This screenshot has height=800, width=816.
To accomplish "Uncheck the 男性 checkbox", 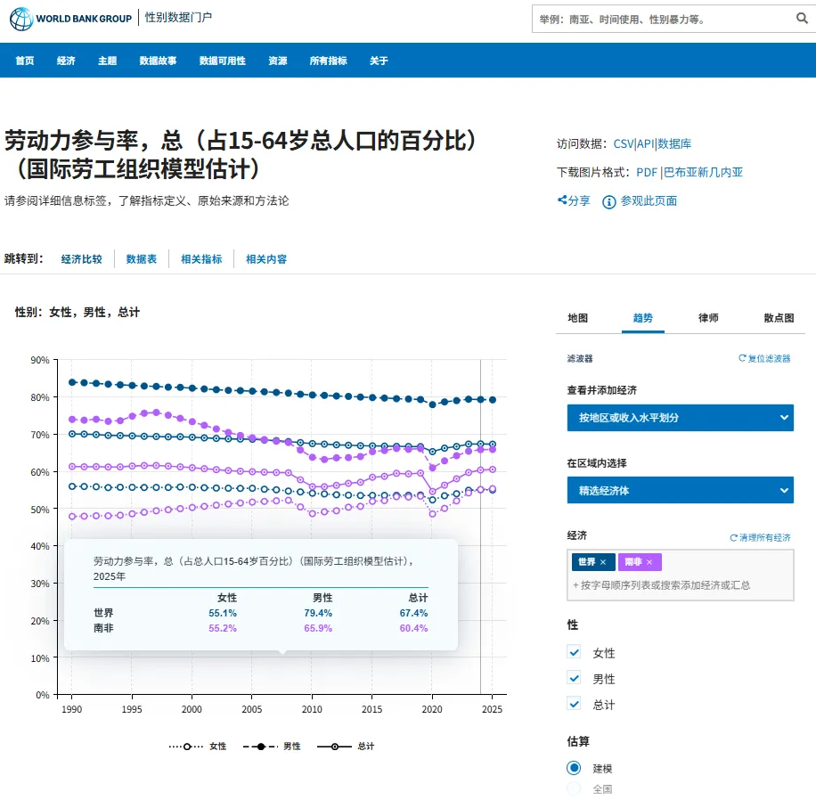I will point(574,678).
